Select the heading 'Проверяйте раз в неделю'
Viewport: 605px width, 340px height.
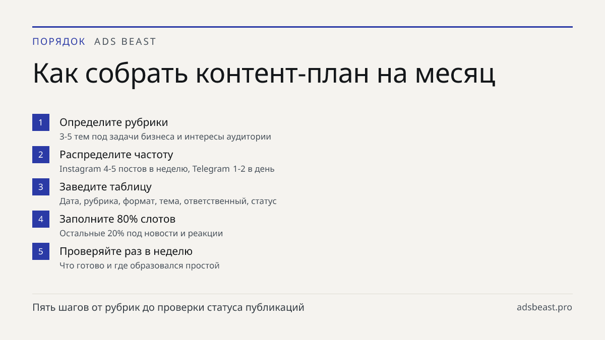click(126, 251)
